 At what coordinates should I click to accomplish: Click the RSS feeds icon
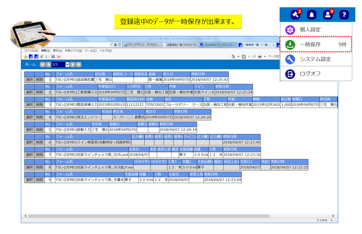tap(244, 56)
